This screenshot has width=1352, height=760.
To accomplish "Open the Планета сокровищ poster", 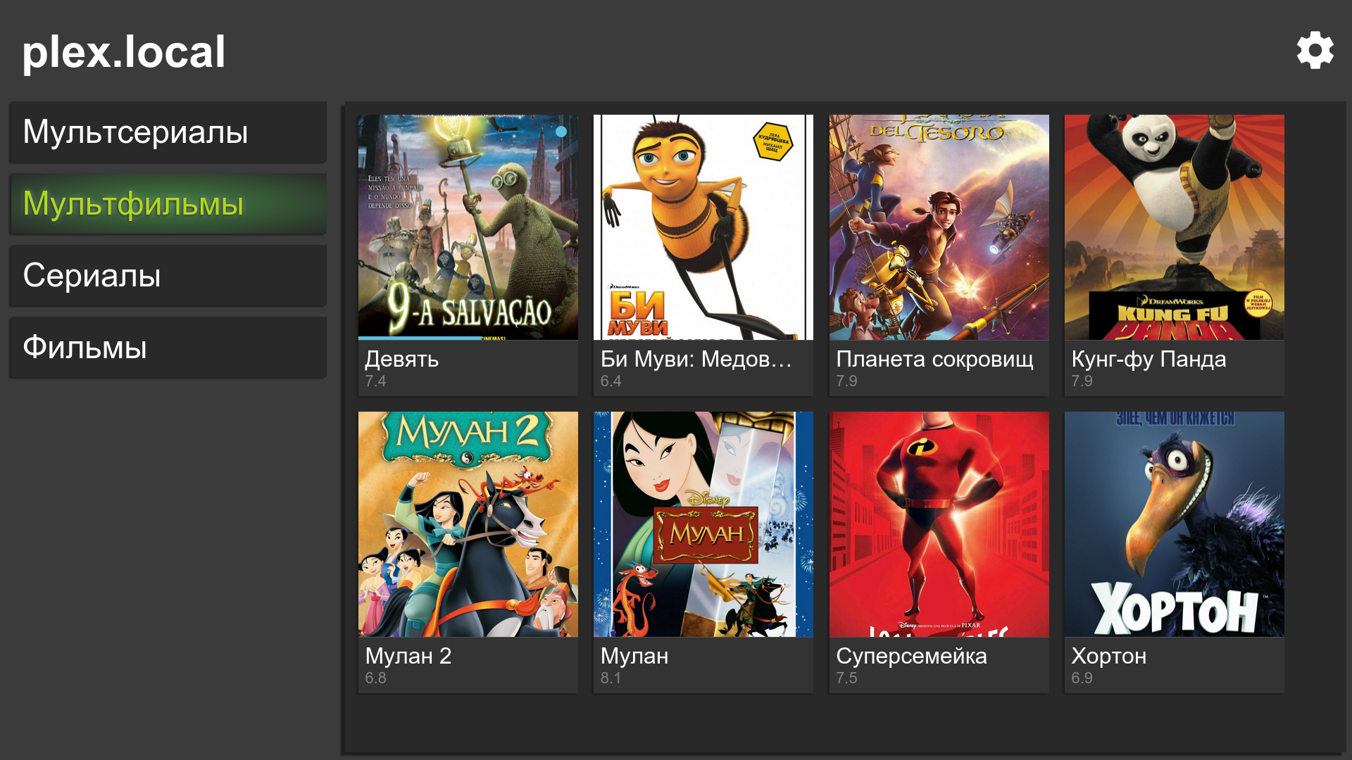I will [939, 227].
